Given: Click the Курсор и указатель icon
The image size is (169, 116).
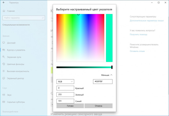Looking at the screenshot, I should pyautogui.click(x=4, y=50).
